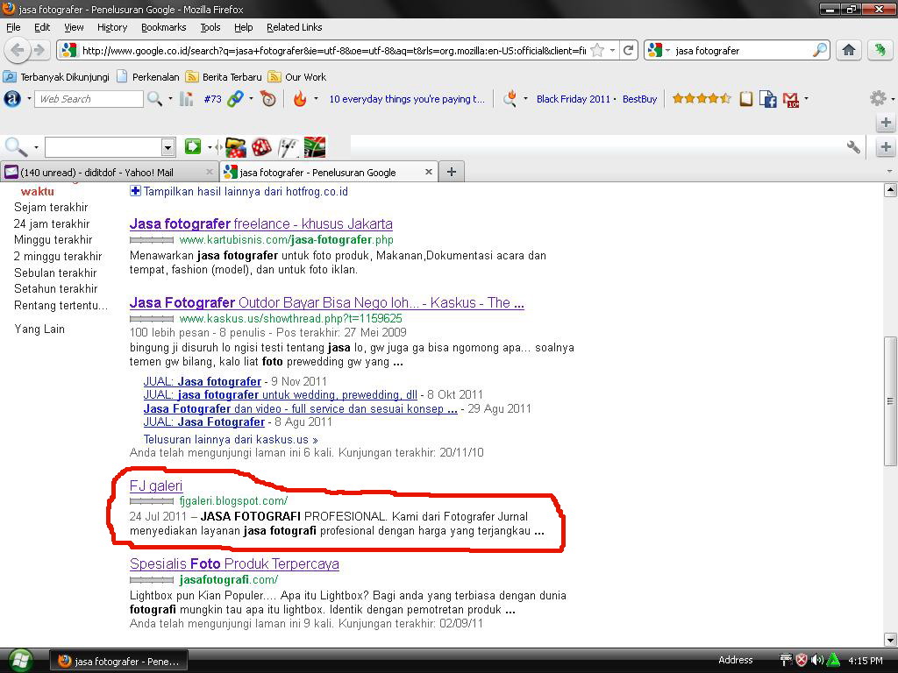Screen dimensions: 898x673
Task: Go forward with the browser Forward arrow
Action: pos(39,50)
